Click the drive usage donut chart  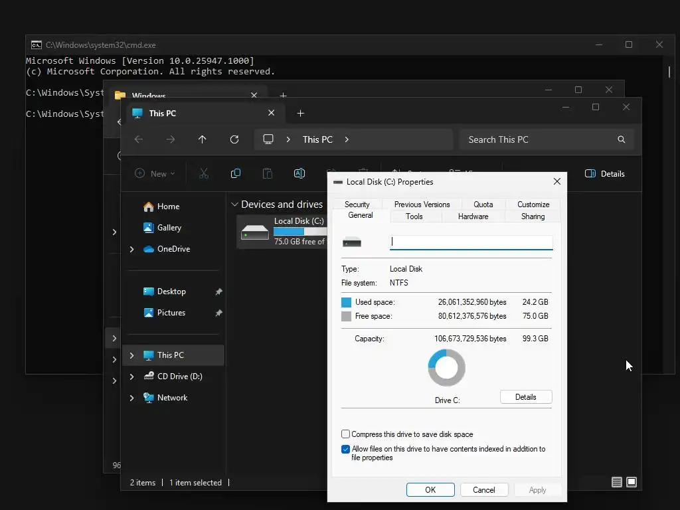(447, 368)
